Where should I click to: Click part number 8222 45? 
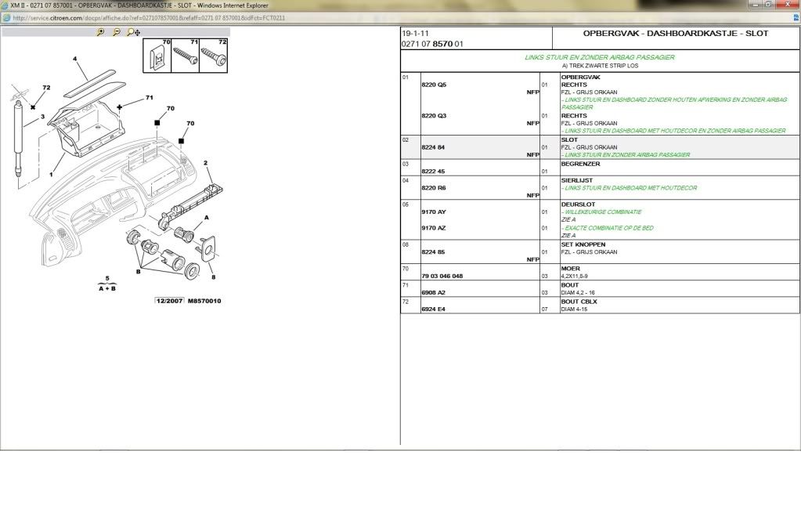(433, 172)
